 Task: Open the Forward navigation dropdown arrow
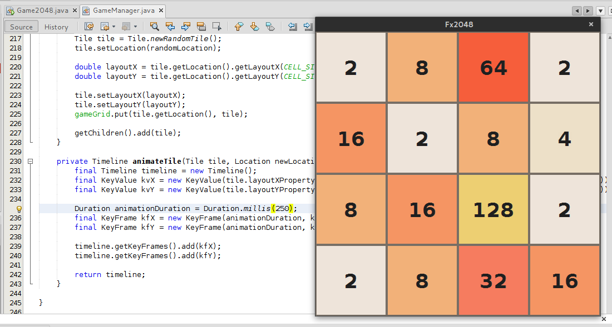tap(135, 27)
